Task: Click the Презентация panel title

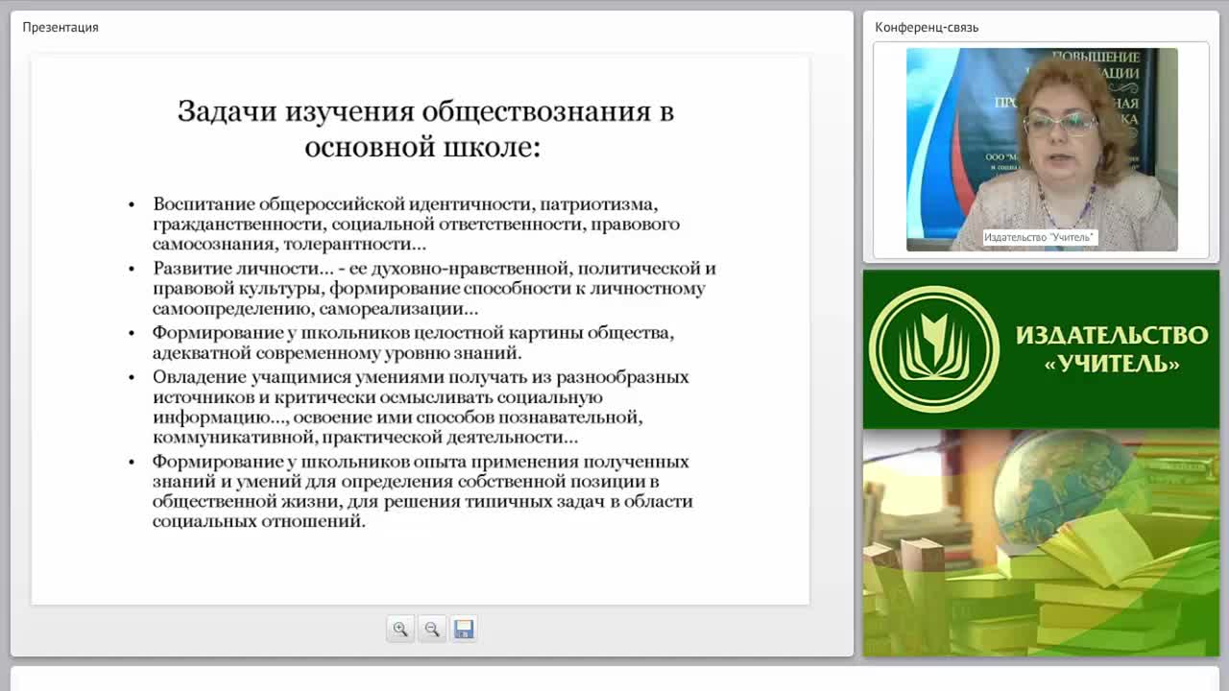Action: coord(60,27)
